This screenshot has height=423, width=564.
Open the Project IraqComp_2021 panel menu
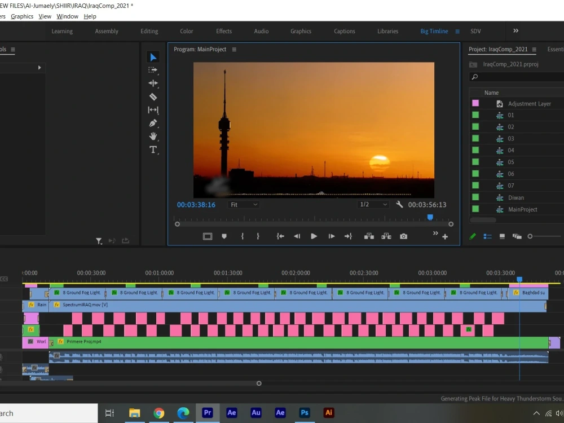[534, 49]
